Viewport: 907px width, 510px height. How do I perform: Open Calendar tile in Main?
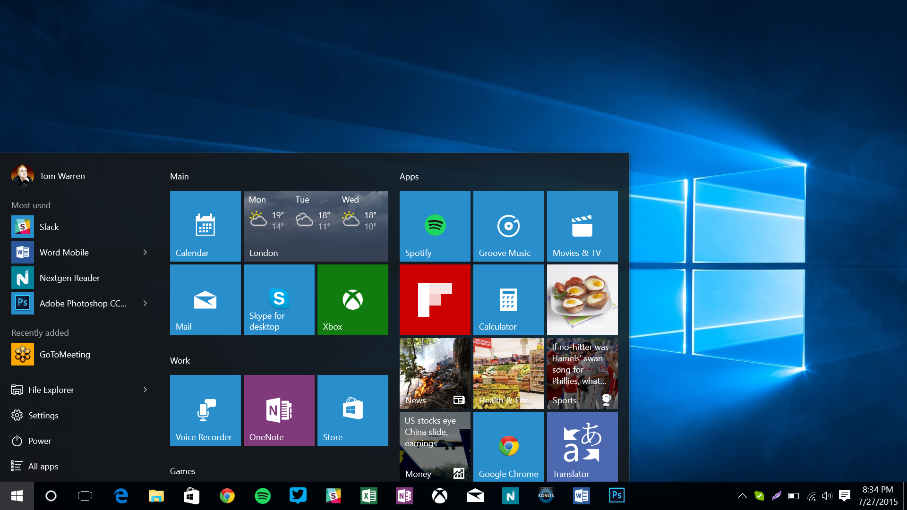205,226
